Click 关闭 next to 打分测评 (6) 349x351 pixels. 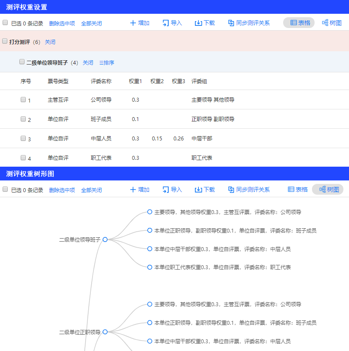[50, 42]
